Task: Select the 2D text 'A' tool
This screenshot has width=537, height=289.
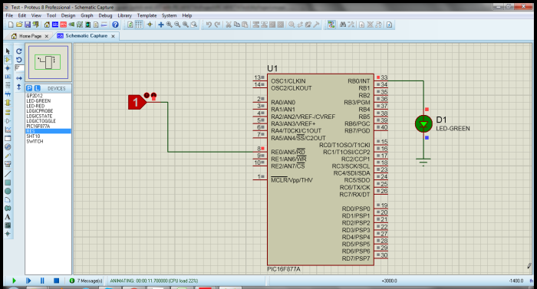Action: coord(8,217)
